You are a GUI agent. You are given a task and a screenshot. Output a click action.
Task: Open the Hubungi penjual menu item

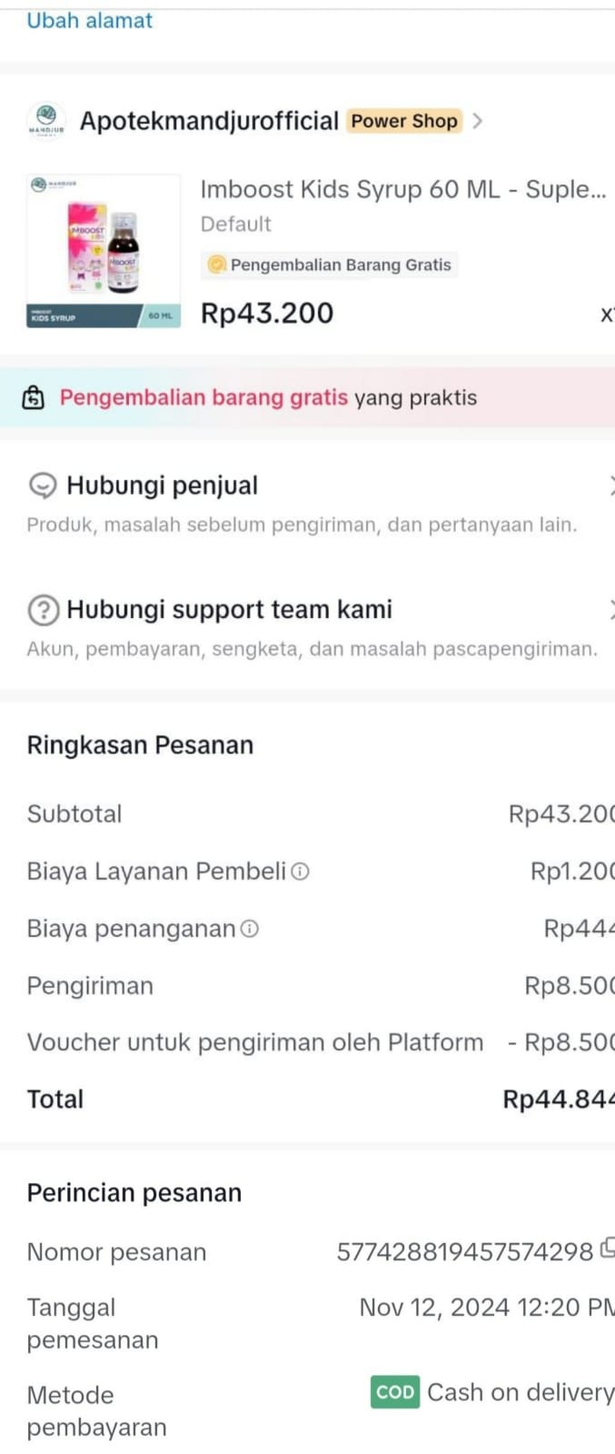(x=162, y=486)
